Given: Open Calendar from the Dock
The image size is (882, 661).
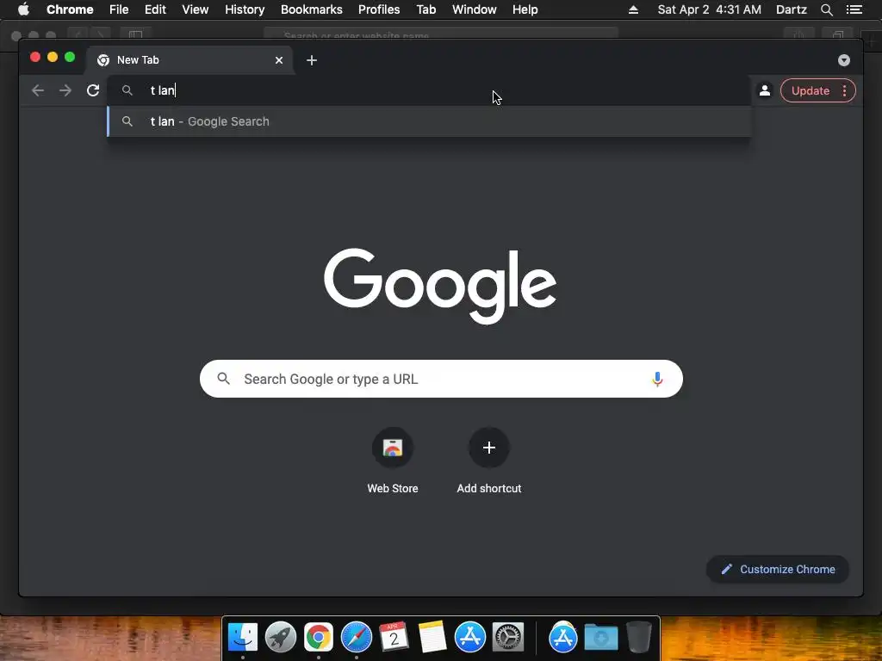Looking at the screenshot, I should [394, 638].
